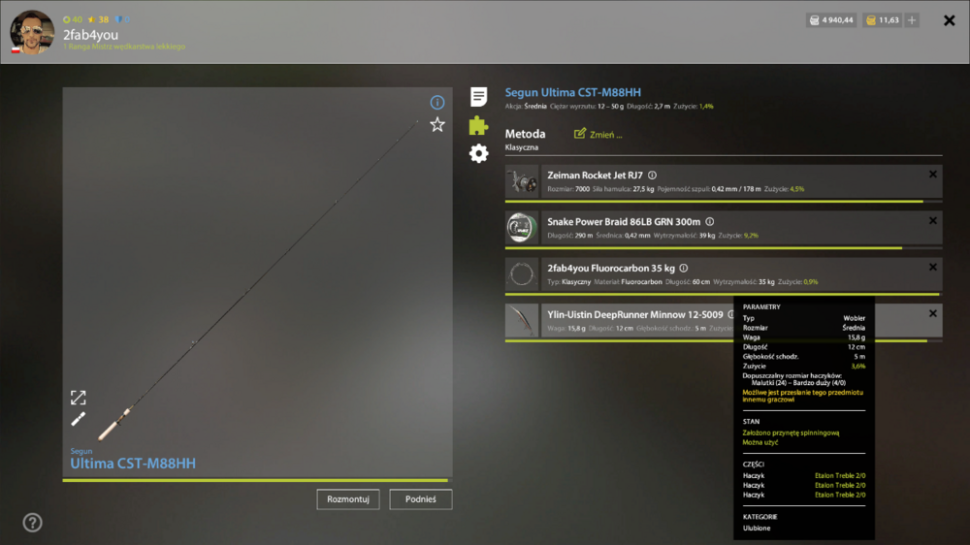
Task: Click the Metoda heading
Action: coord(525,134)
